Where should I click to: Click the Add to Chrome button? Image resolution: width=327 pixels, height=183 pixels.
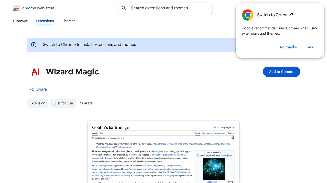pyautogui.click(x=282, y=72)
